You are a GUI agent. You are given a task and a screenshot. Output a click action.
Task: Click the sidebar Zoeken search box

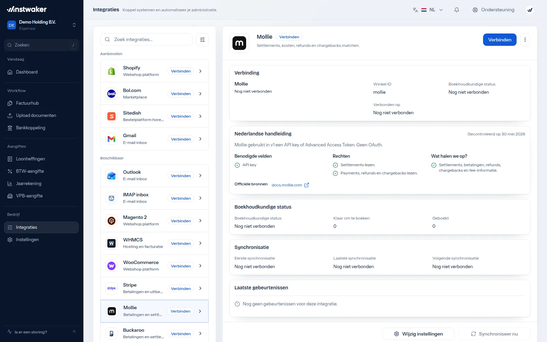[42, 45]
